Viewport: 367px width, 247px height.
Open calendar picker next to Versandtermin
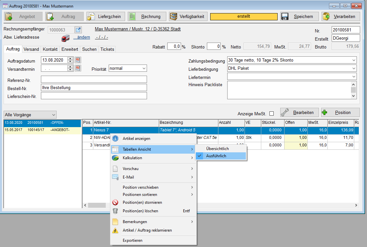click(x=78, y=68)
